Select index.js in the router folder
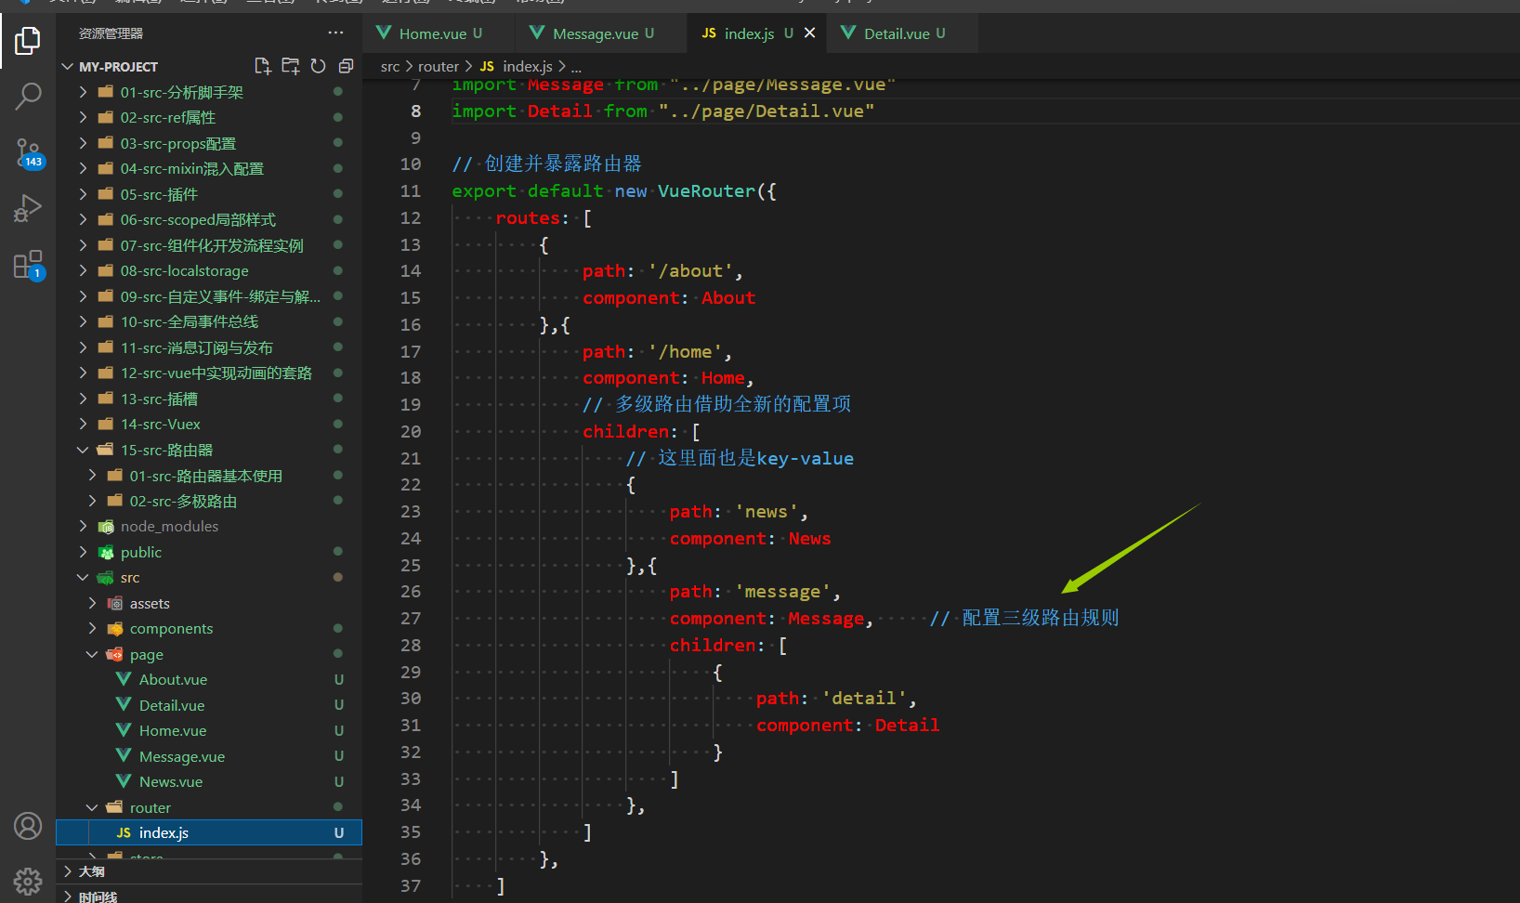 pyautogui.click(x=209, y=832)
